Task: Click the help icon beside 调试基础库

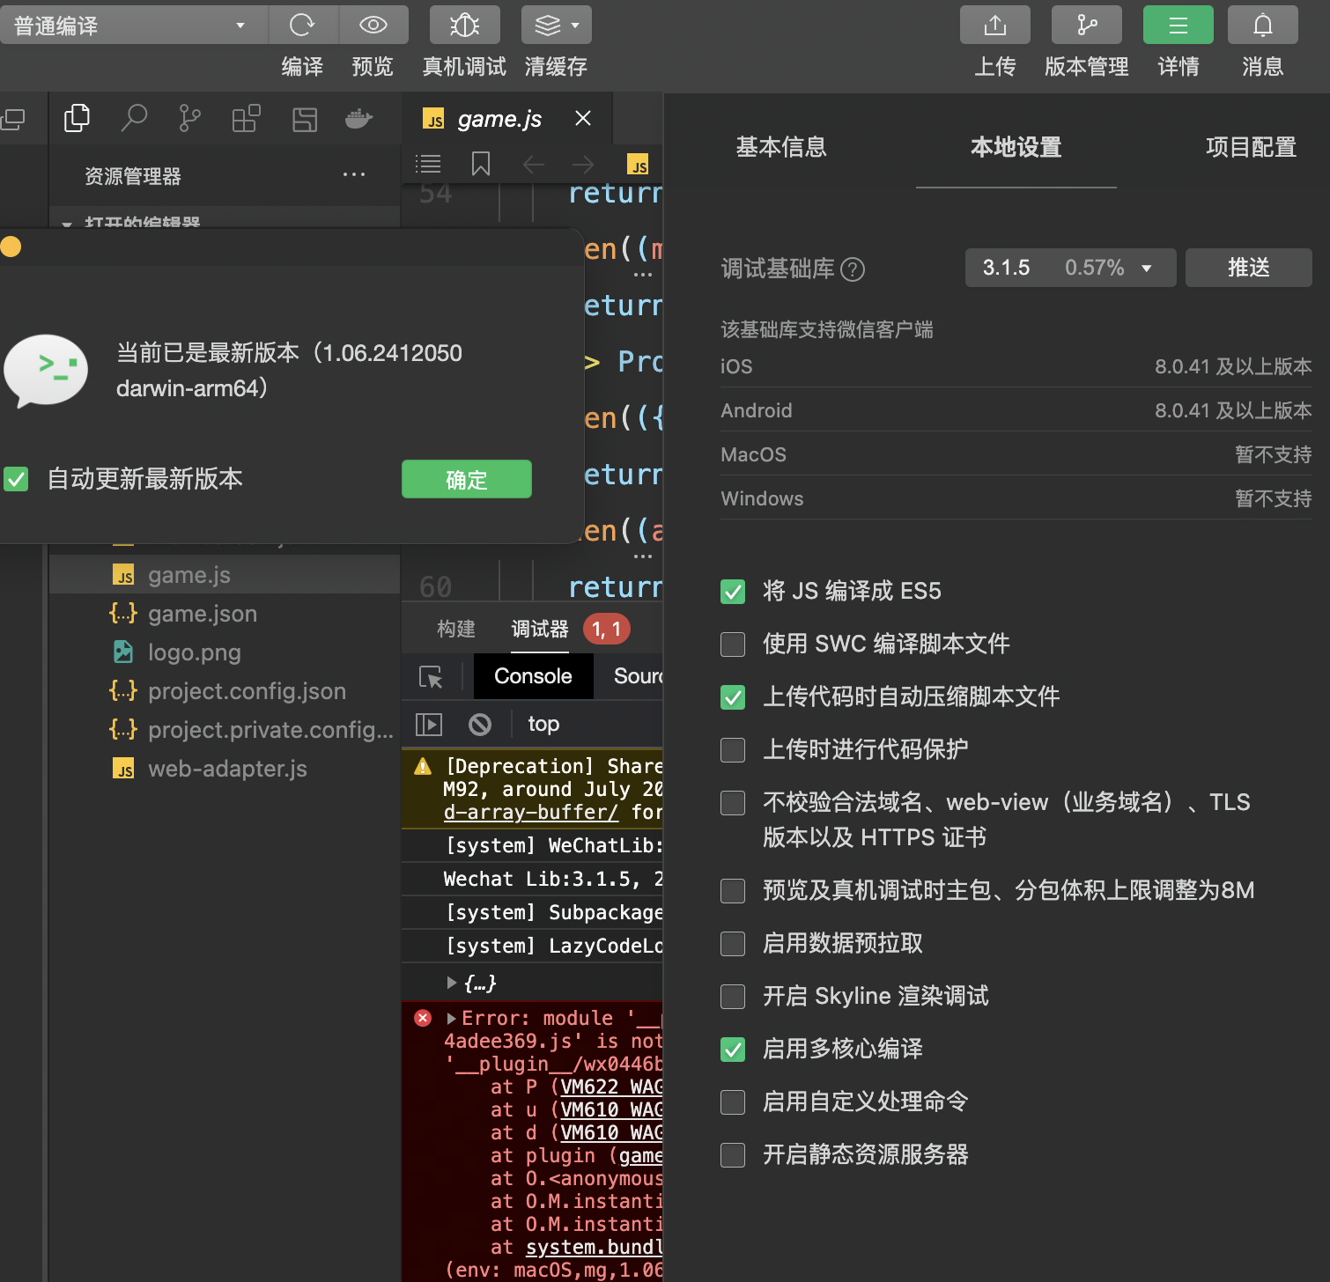Action: 853,269
